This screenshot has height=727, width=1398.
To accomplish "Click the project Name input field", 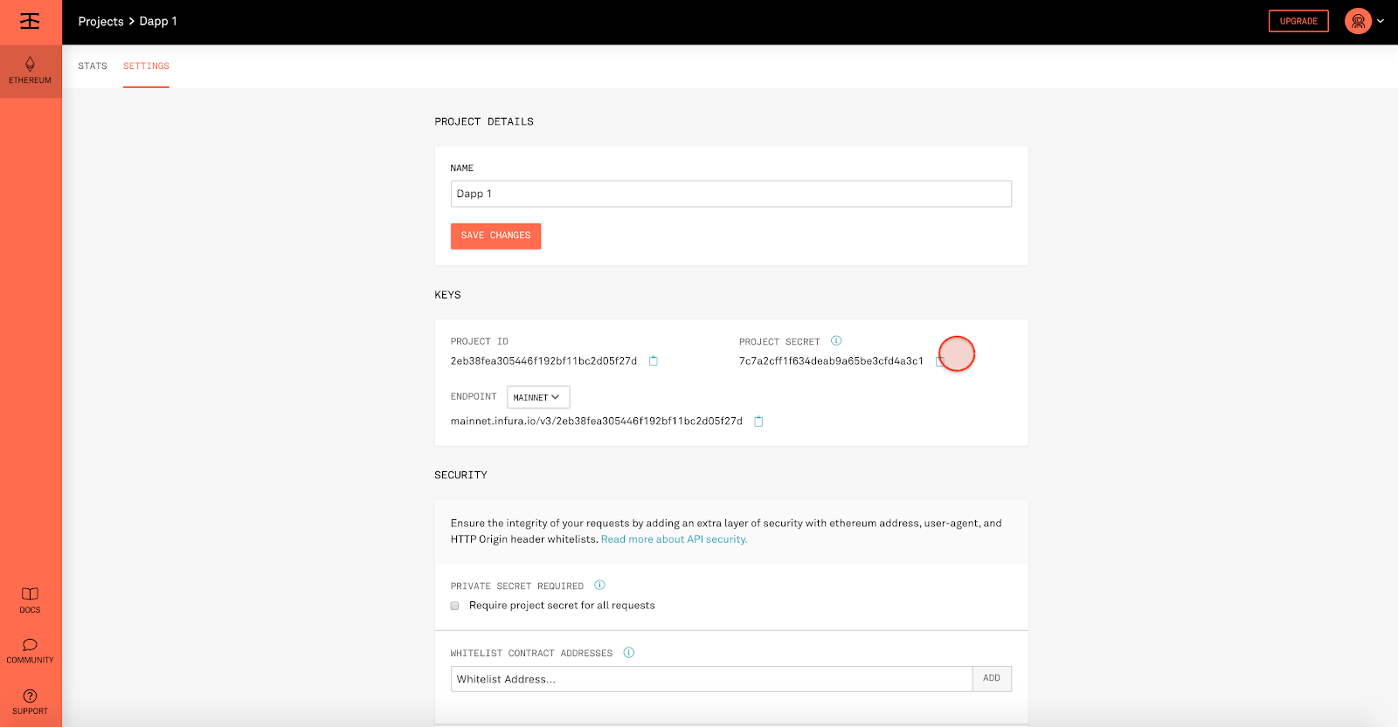I will pos(731,194).
